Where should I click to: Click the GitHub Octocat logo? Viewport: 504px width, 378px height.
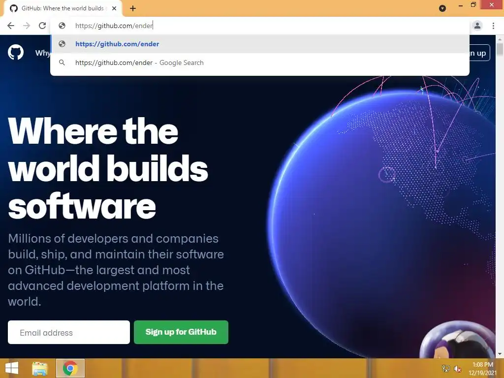pos(16,52)
